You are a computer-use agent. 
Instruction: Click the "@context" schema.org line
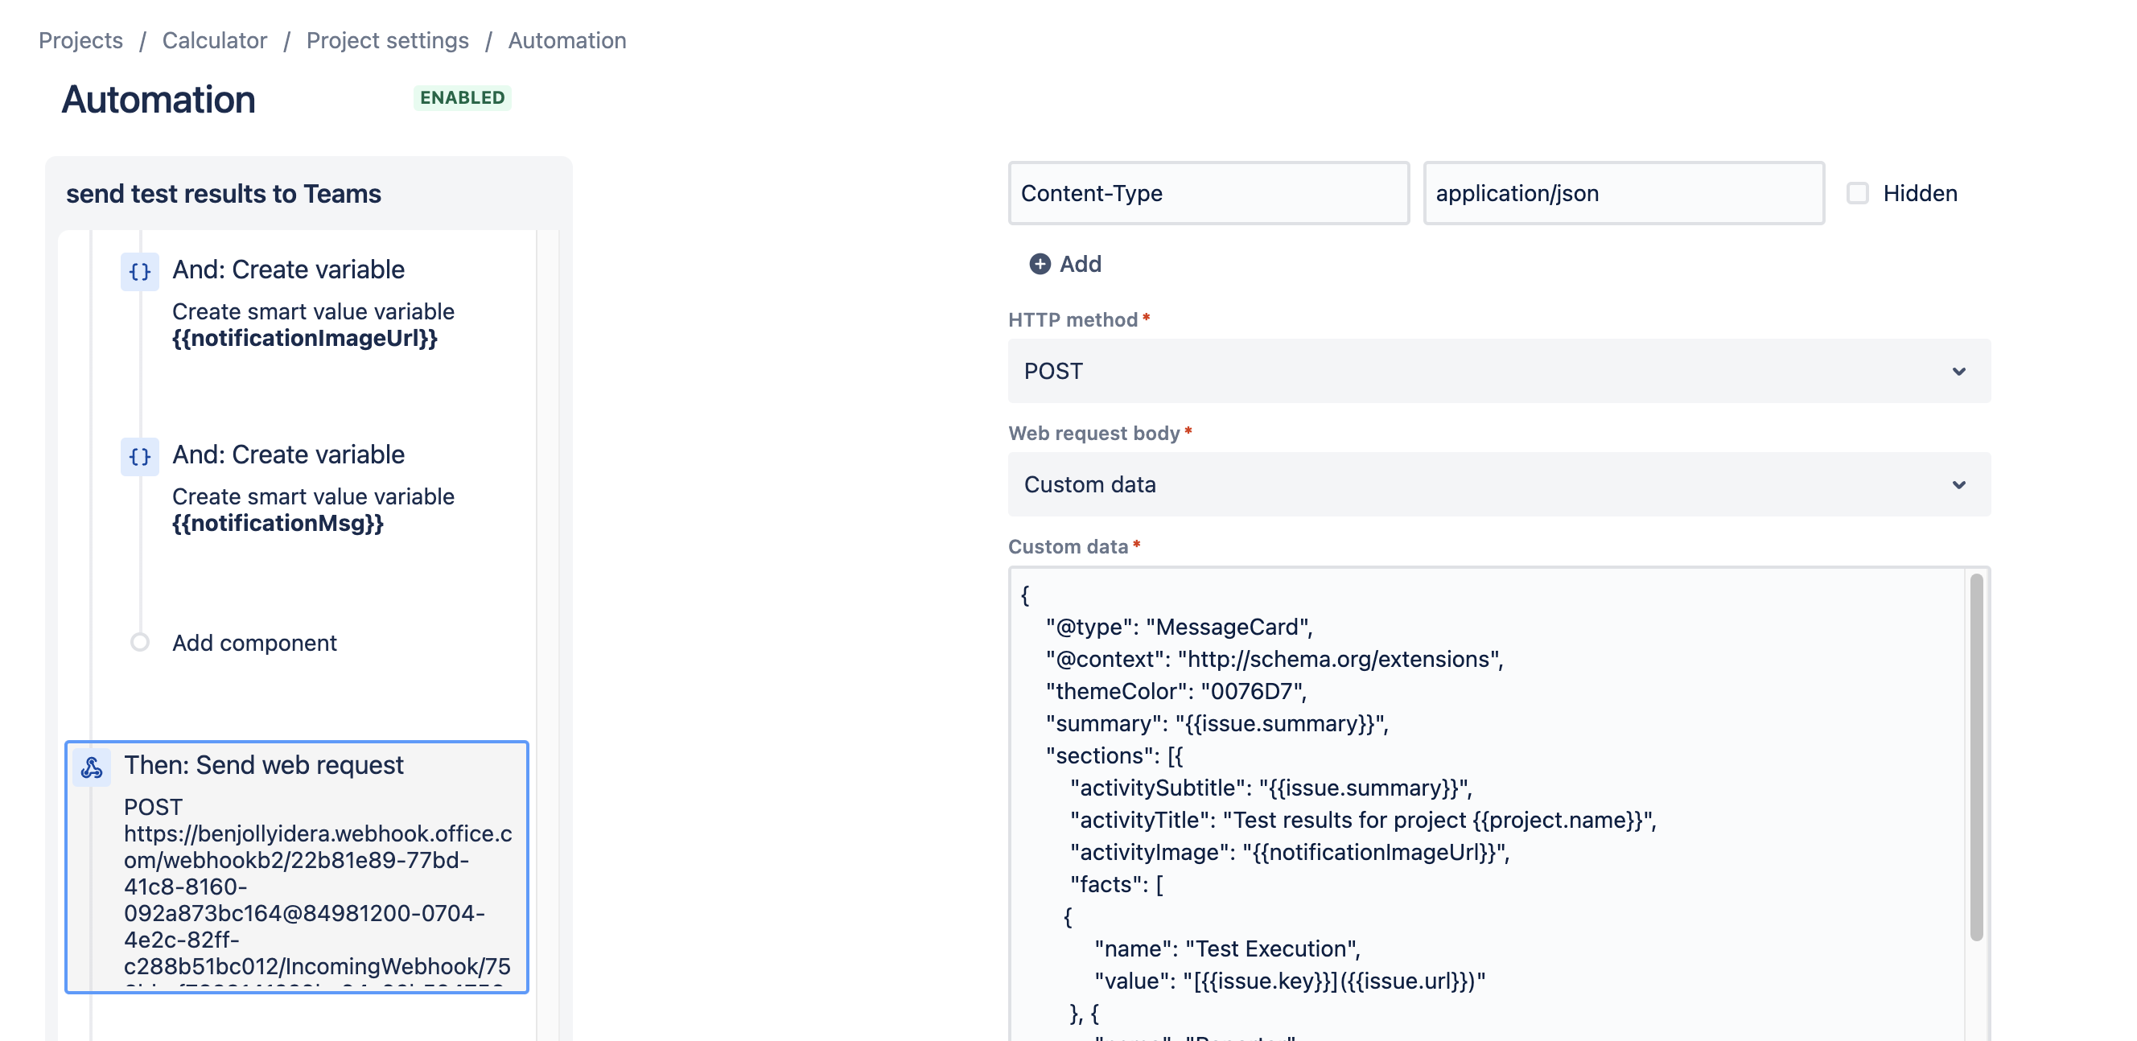click(1274, 659)
